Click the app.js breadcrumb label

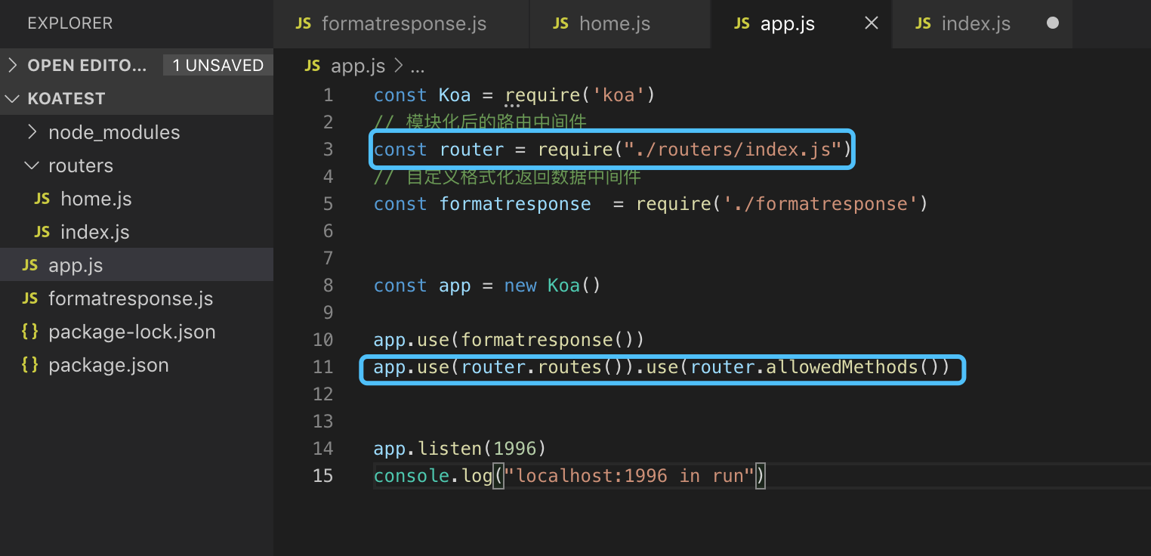point(357,66)
